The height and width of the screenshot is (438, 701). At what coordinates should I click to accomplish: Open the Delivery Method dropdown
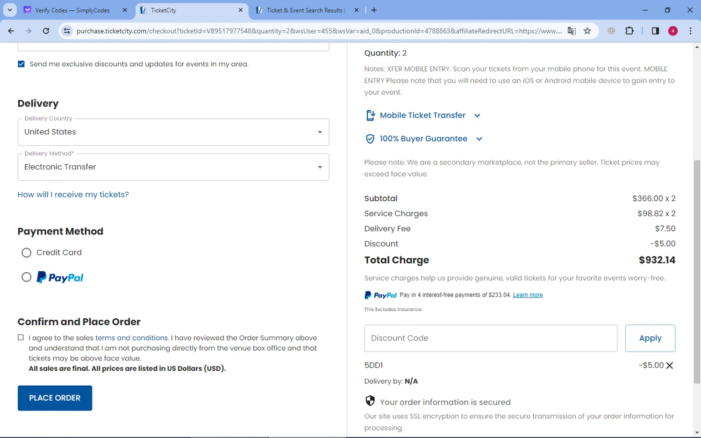[x=173, y=167]
